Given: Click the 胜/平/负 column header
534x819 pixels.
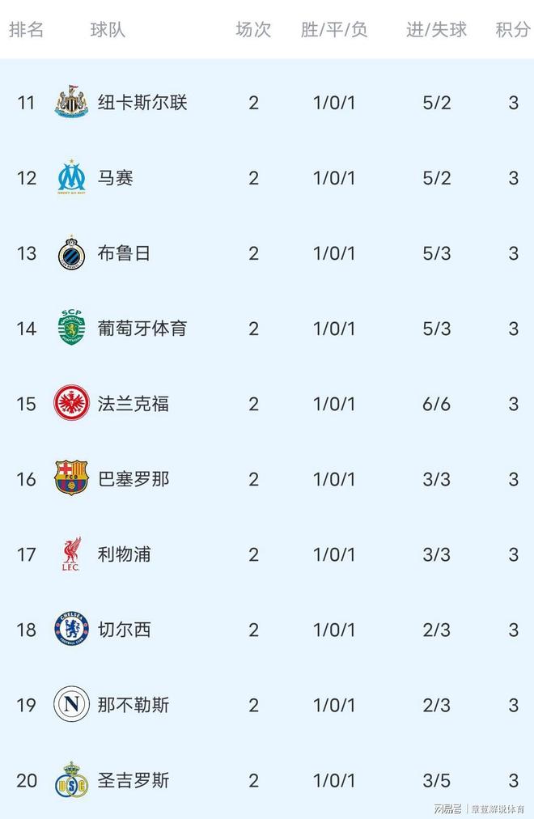Looking at the screenshot, I should [334, 30].
